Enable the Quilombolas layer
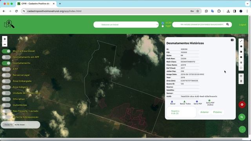251x141 pixels. tap(6, 105)
